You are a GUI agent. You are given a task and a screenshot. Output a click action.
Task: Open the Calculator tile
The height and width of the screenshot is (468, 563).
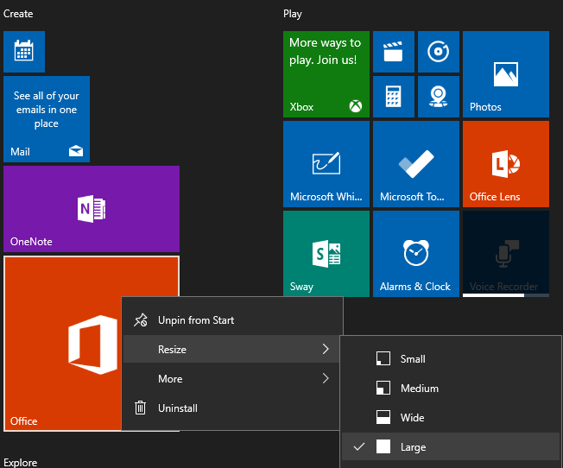pyautogui.click(x=394, y=96)
